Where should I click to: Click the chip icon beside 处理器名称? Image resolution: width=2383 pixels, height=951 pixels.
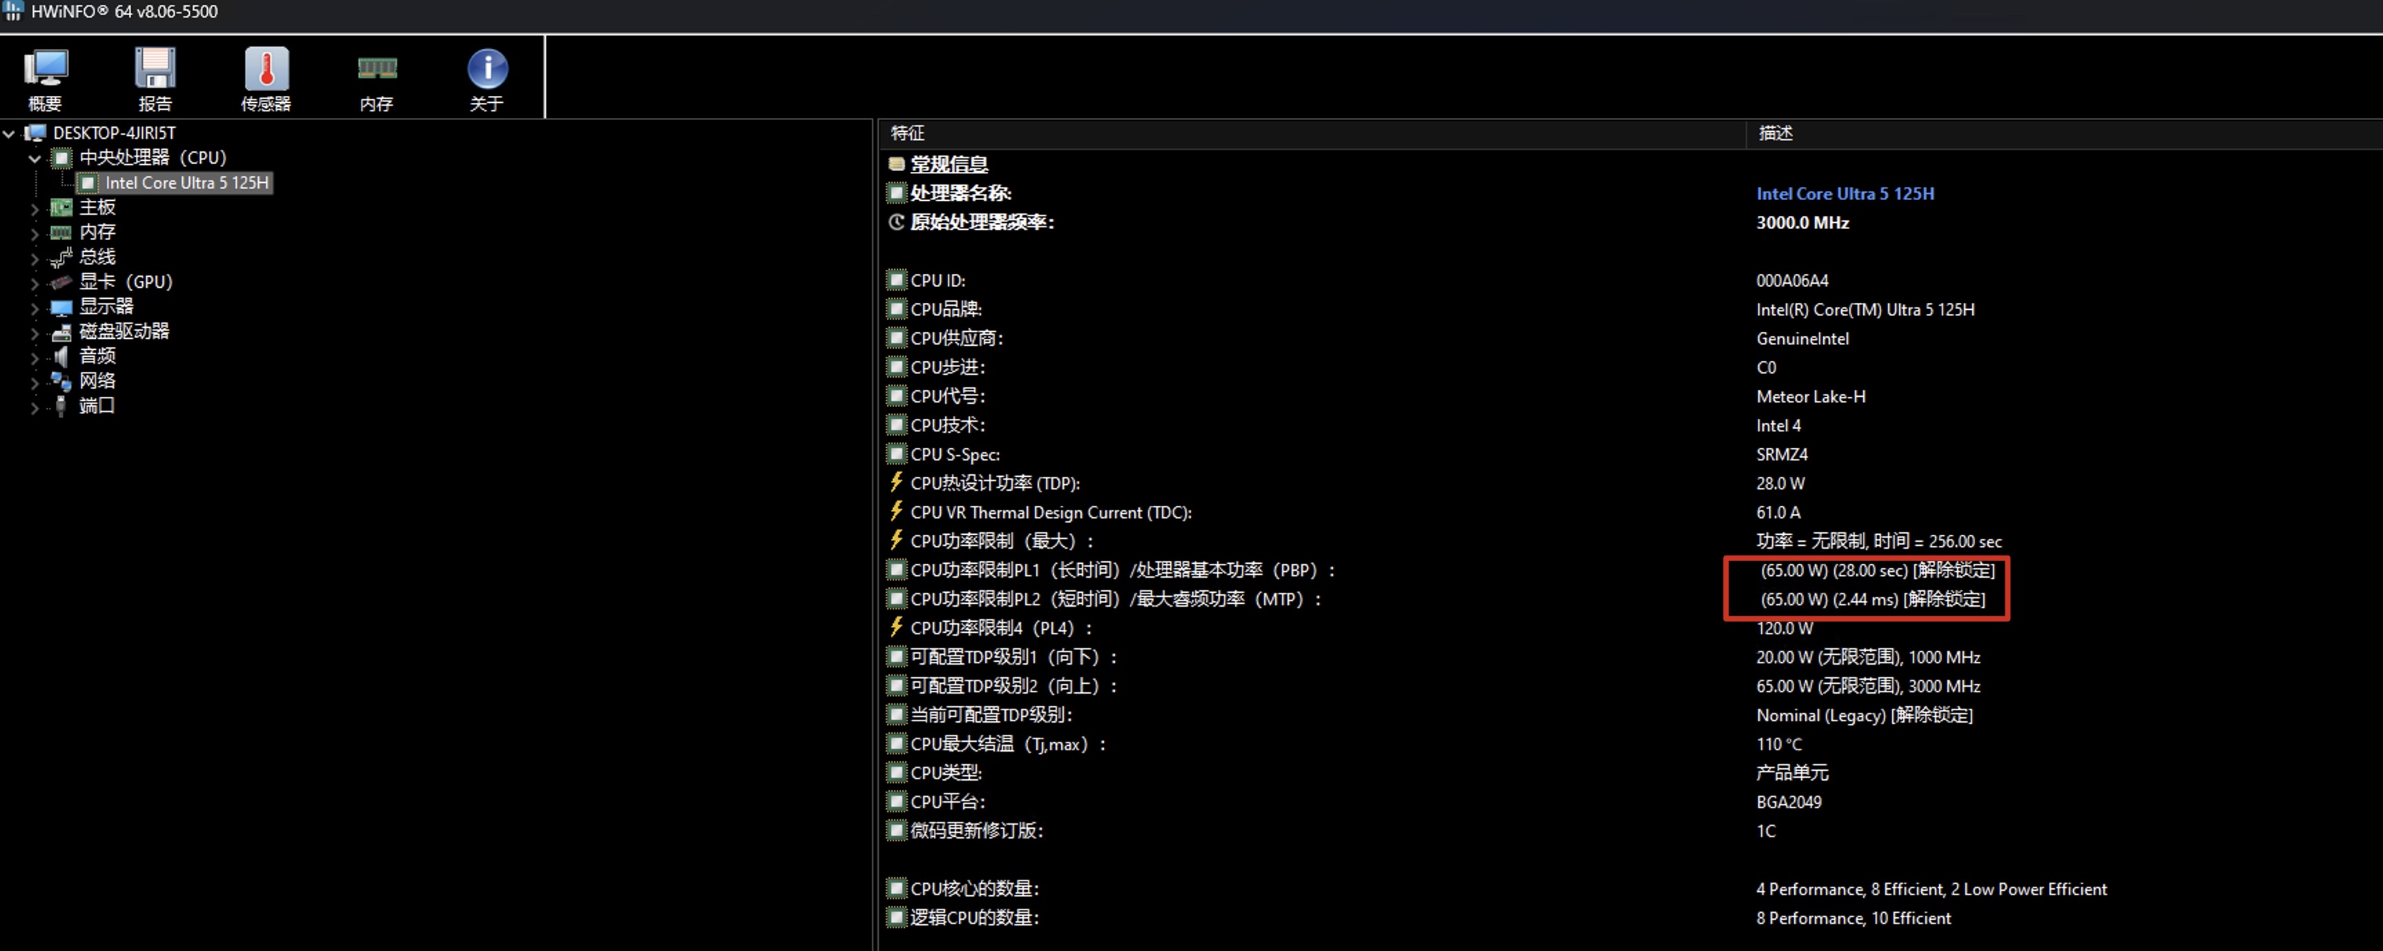tap(897, 193)
